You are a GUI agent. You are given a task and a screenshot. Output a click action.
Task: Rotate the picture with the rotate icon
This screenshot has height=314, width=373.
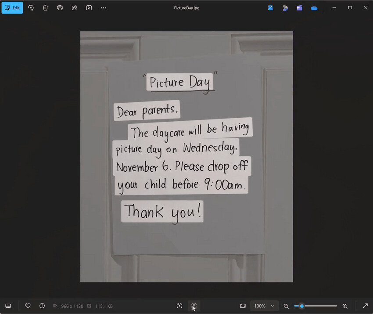click(31, 8)
